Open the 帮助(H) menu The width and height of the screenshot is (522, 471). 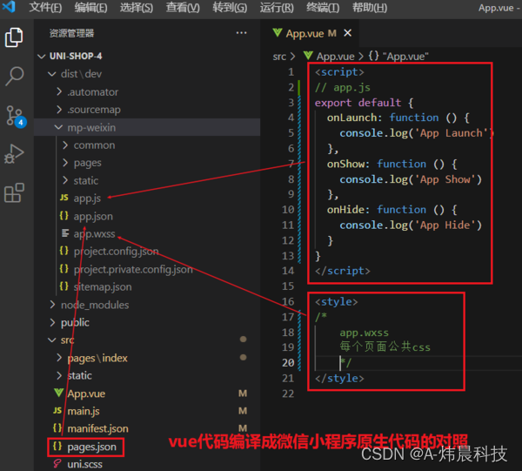[x=370, y=7]
